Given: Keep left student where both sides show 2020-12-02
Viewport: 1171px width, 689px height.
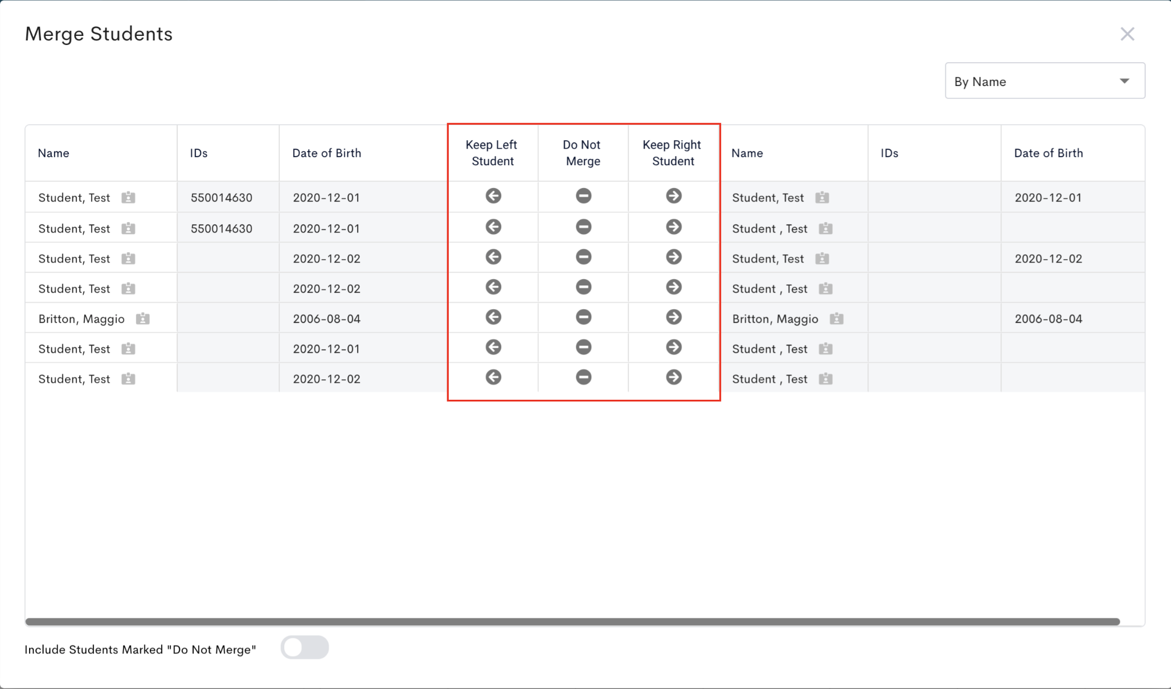Looking at the screenshot, I should click(x=493, y=257).
